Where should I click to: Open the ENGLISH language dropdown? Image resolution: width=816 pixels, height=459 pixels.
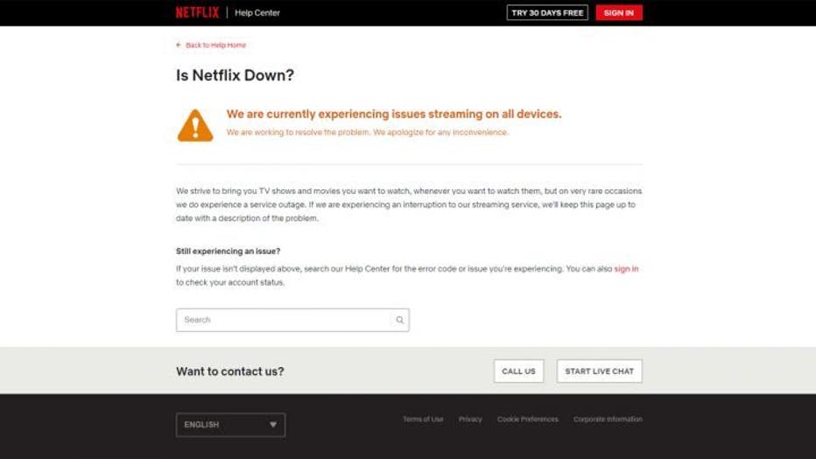[230, 425]
